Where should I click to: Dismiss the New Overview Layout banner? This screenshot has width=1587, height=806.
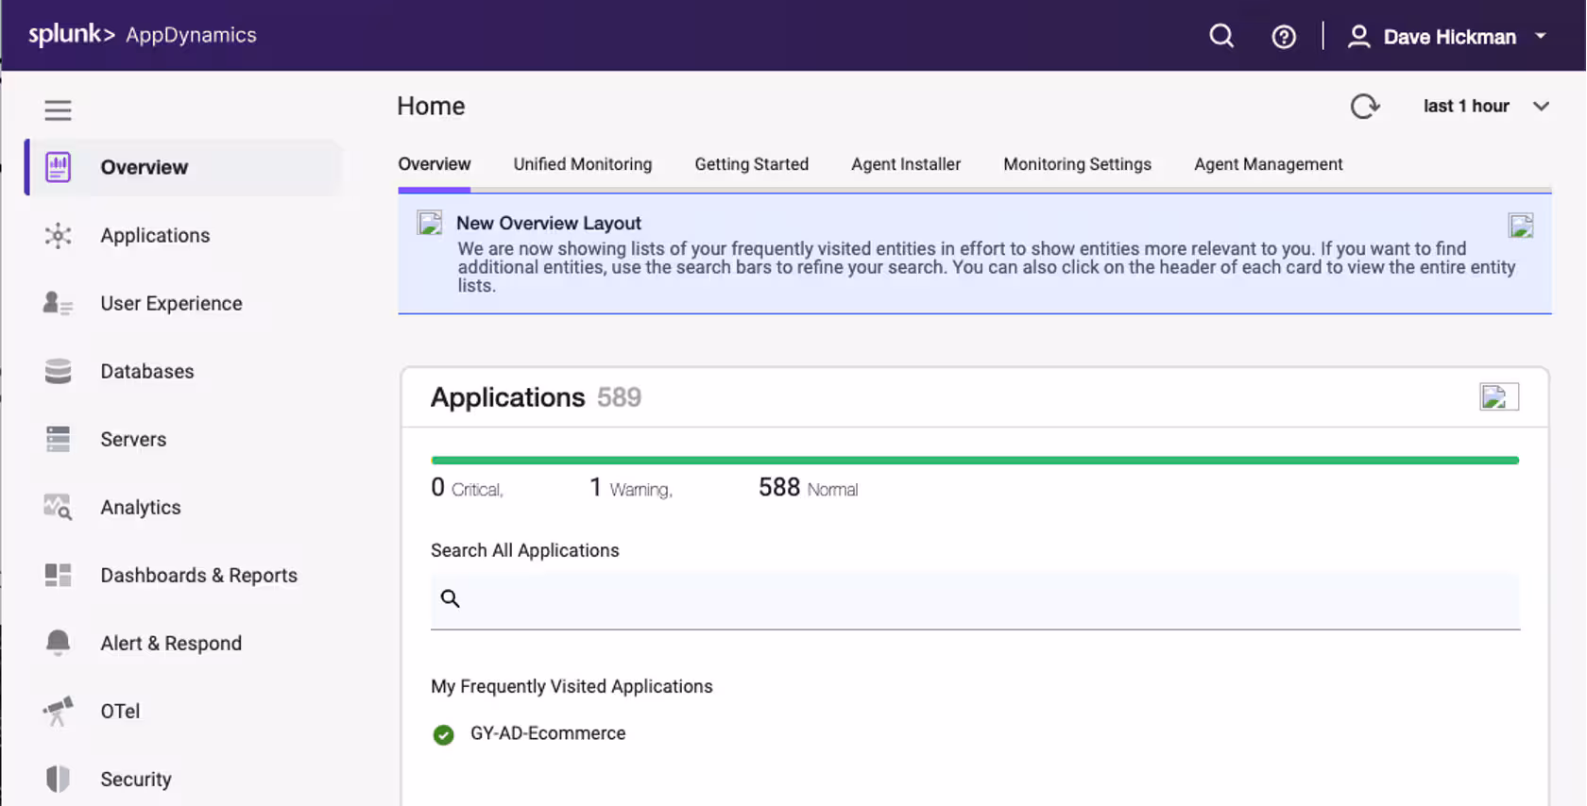point(1520,226)
